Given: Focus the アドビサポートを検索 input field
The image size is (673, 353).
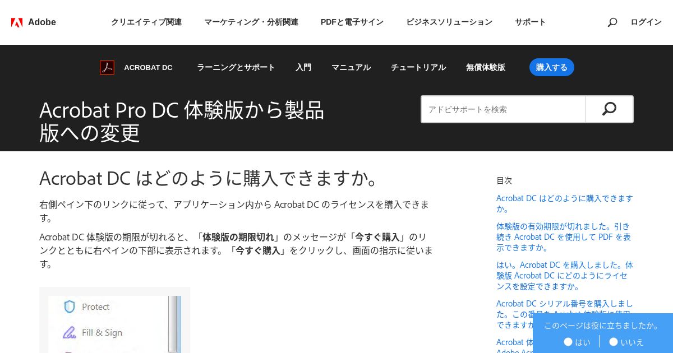Looking at the screenshot, I should [x=504, y=109].
